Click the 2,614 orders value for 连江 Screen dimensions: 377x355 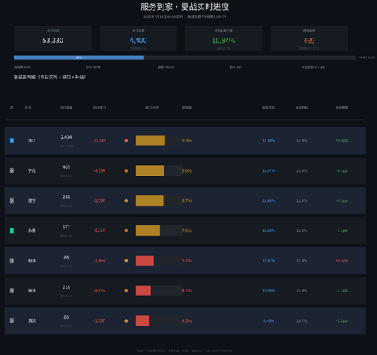tap(66, 137)
